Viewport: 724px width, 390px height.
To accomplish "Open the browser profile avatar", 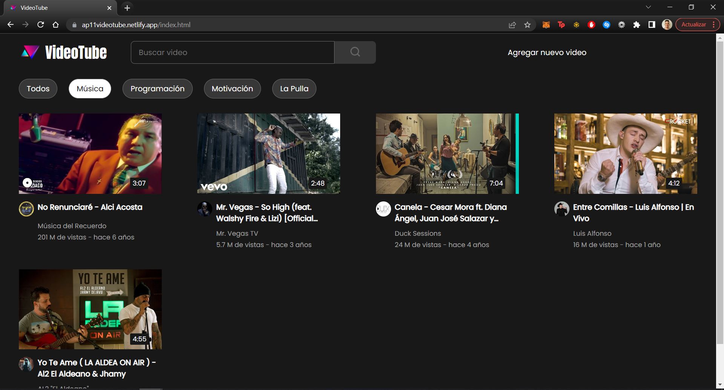I will pyautogui.click(x=667, y=25).
